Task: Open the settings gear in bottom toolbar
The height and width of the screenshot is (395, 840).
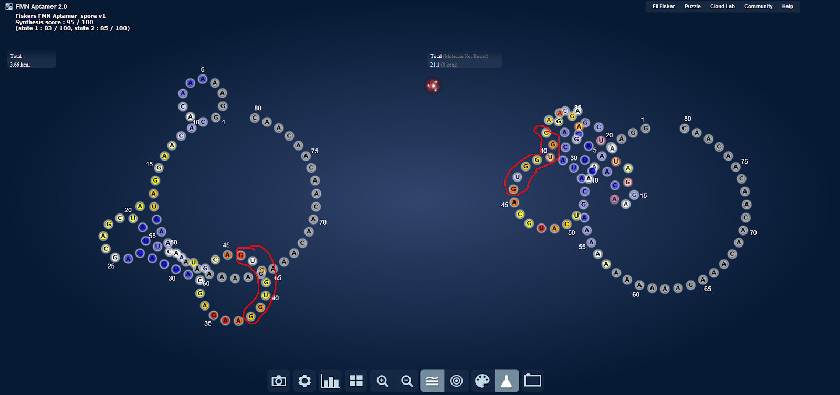Action: coord(304,381)
